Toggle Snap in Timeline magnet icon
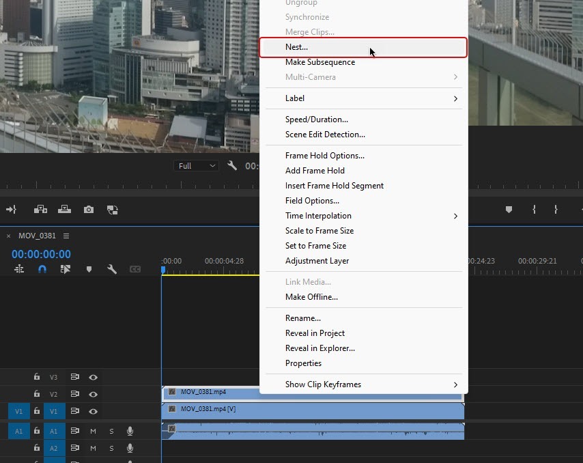The height and width of the screenshot is (463, 583). click(42, 270)
